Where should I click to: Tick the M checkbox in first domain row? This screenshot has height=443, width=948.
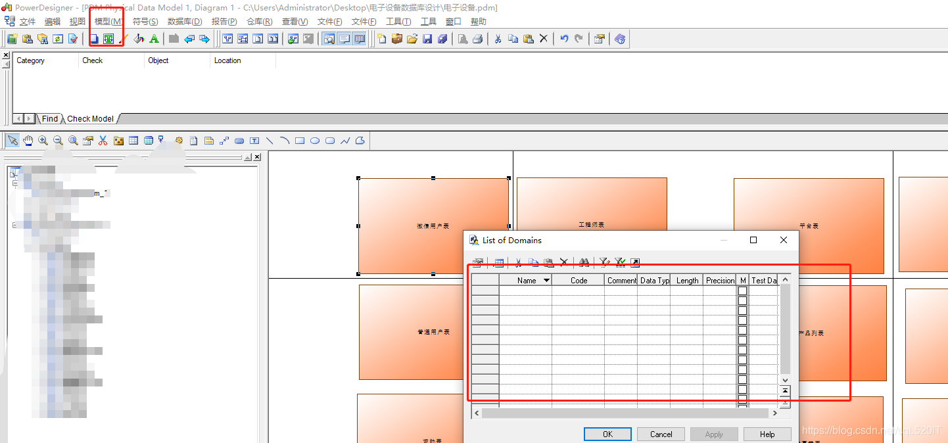pos(742,291)
